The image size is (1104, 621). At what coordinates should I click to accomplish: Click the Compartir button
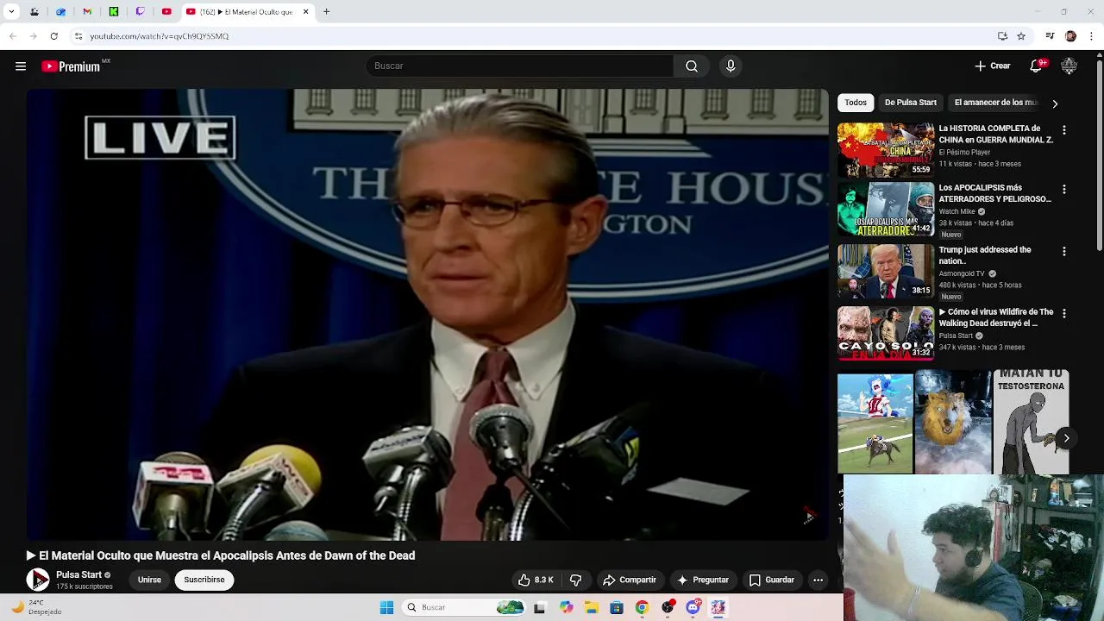tap(630, 580)
